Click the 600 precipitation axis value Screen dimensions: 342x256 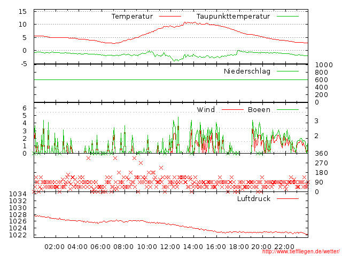pos(322,80)
